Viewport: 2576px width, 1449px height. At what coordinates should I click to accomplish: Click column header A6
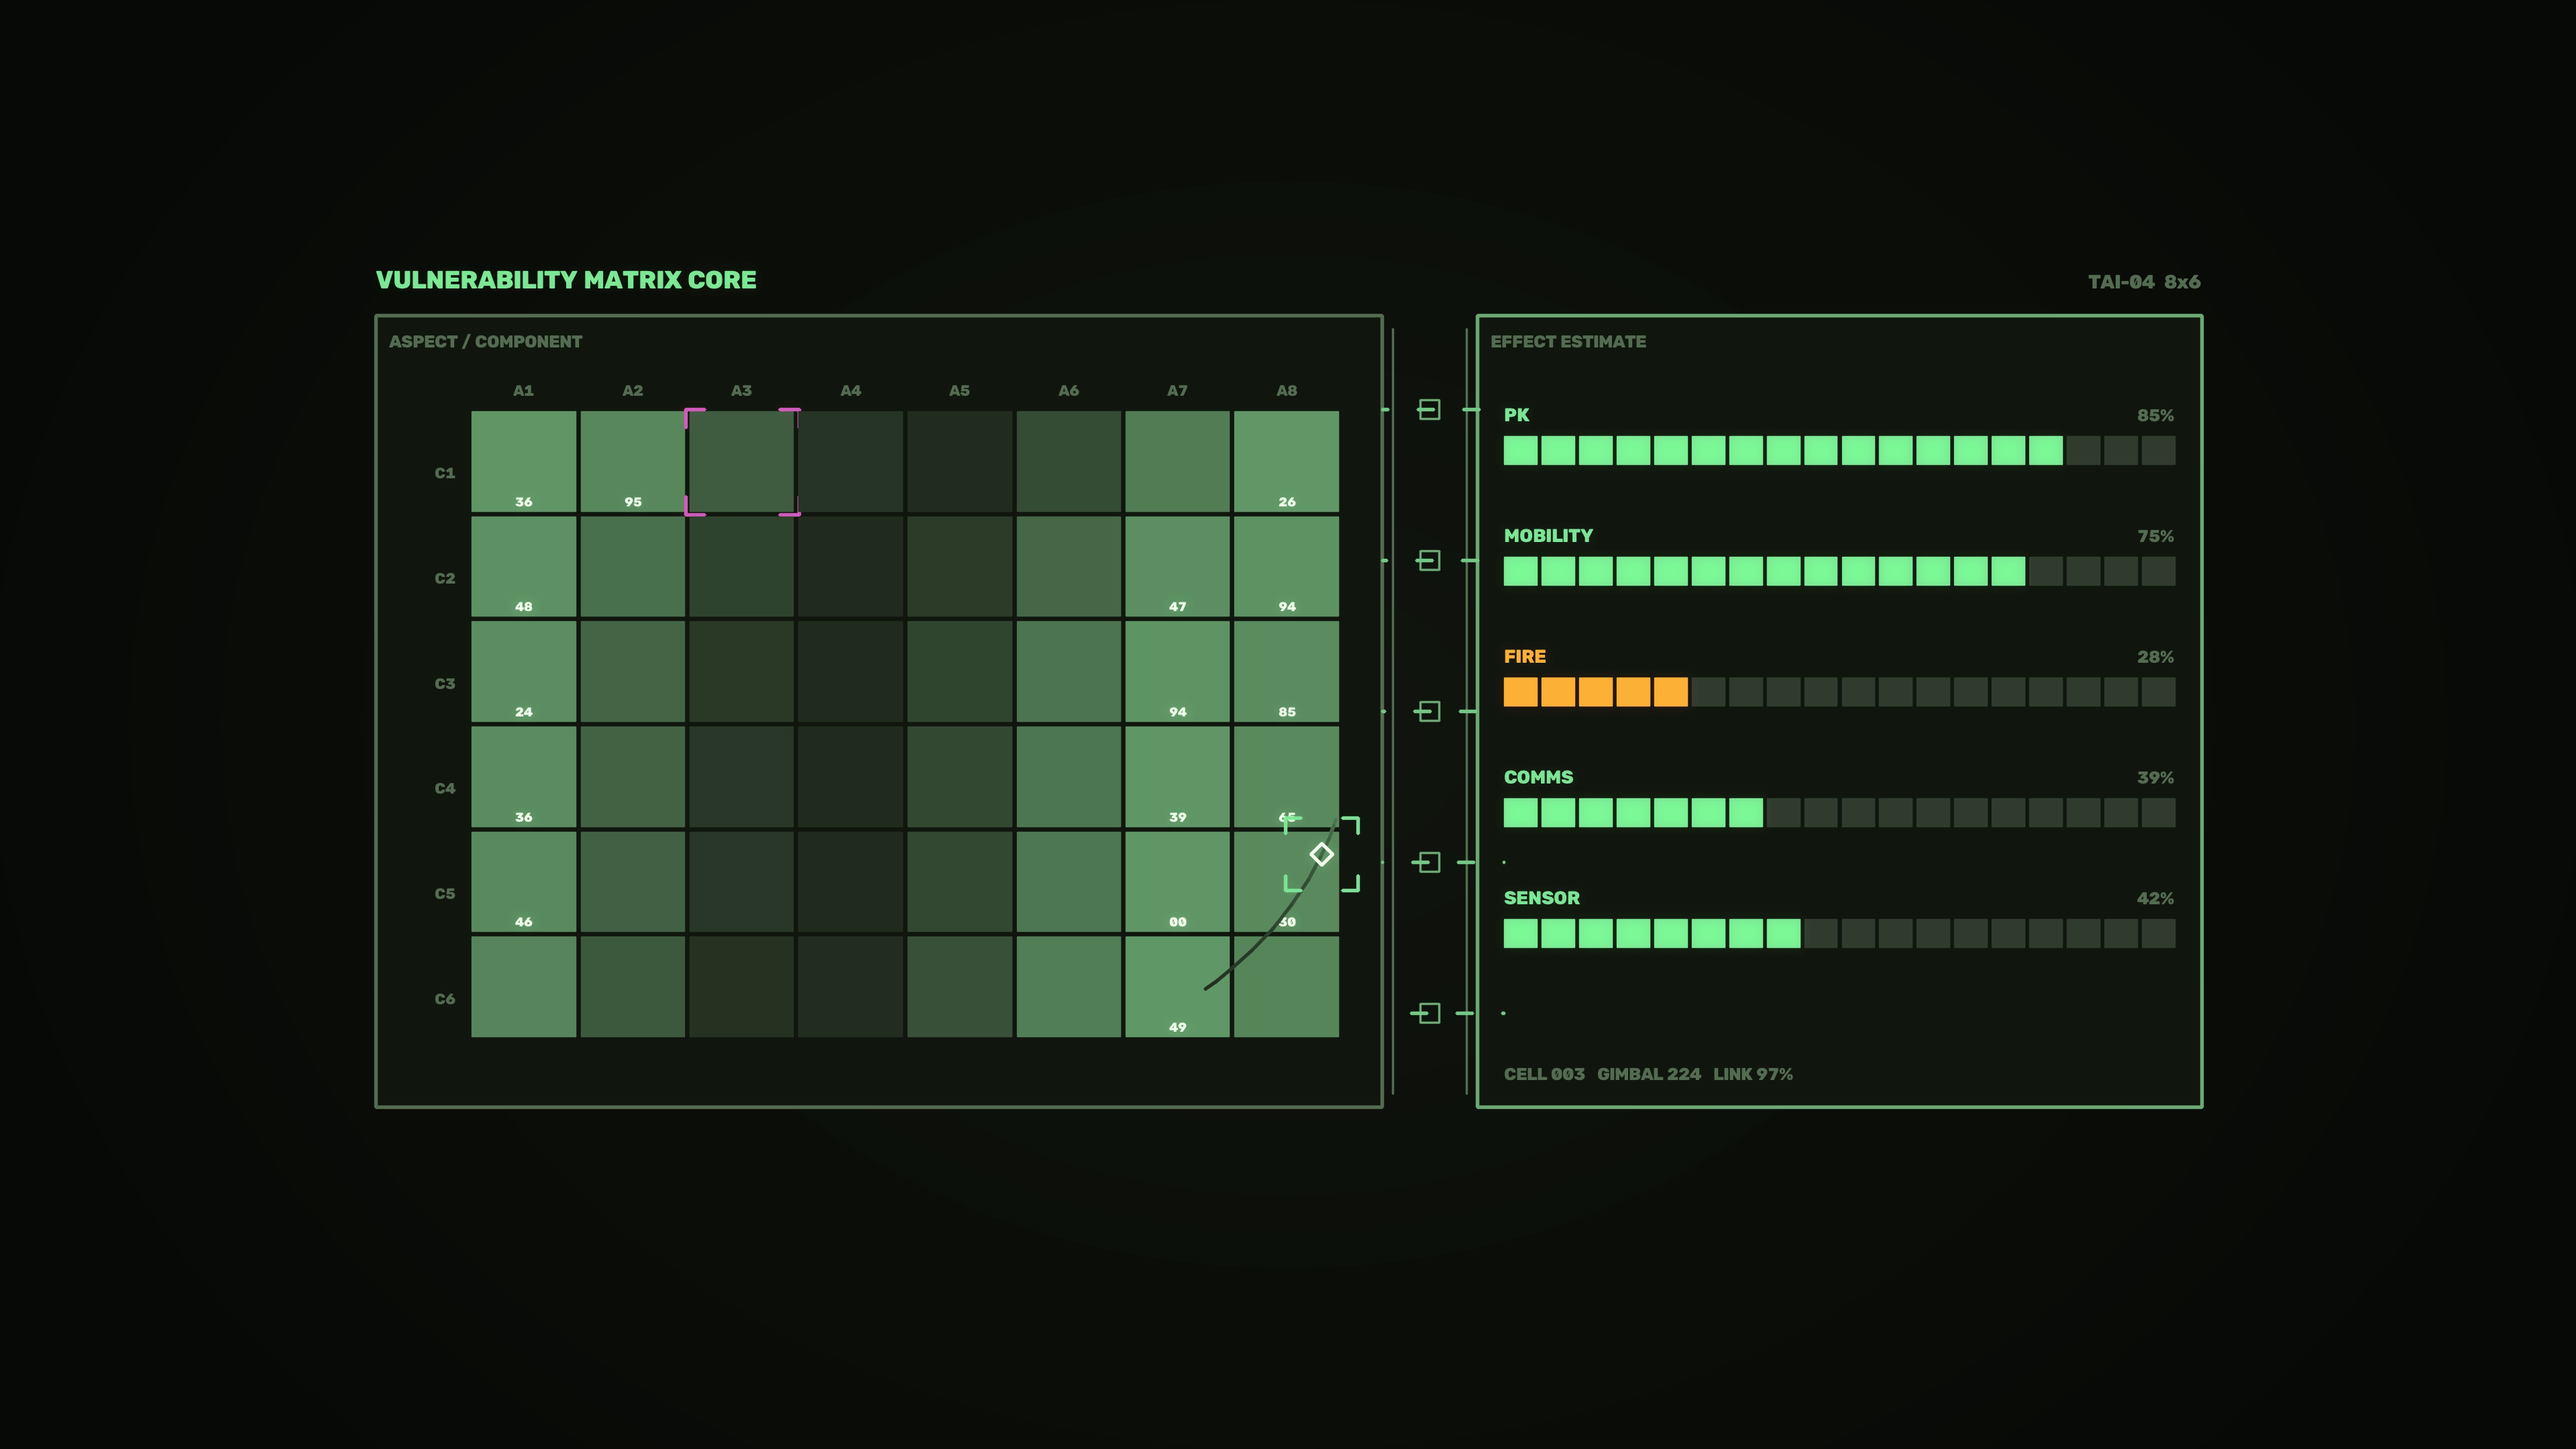(1069, 390)
